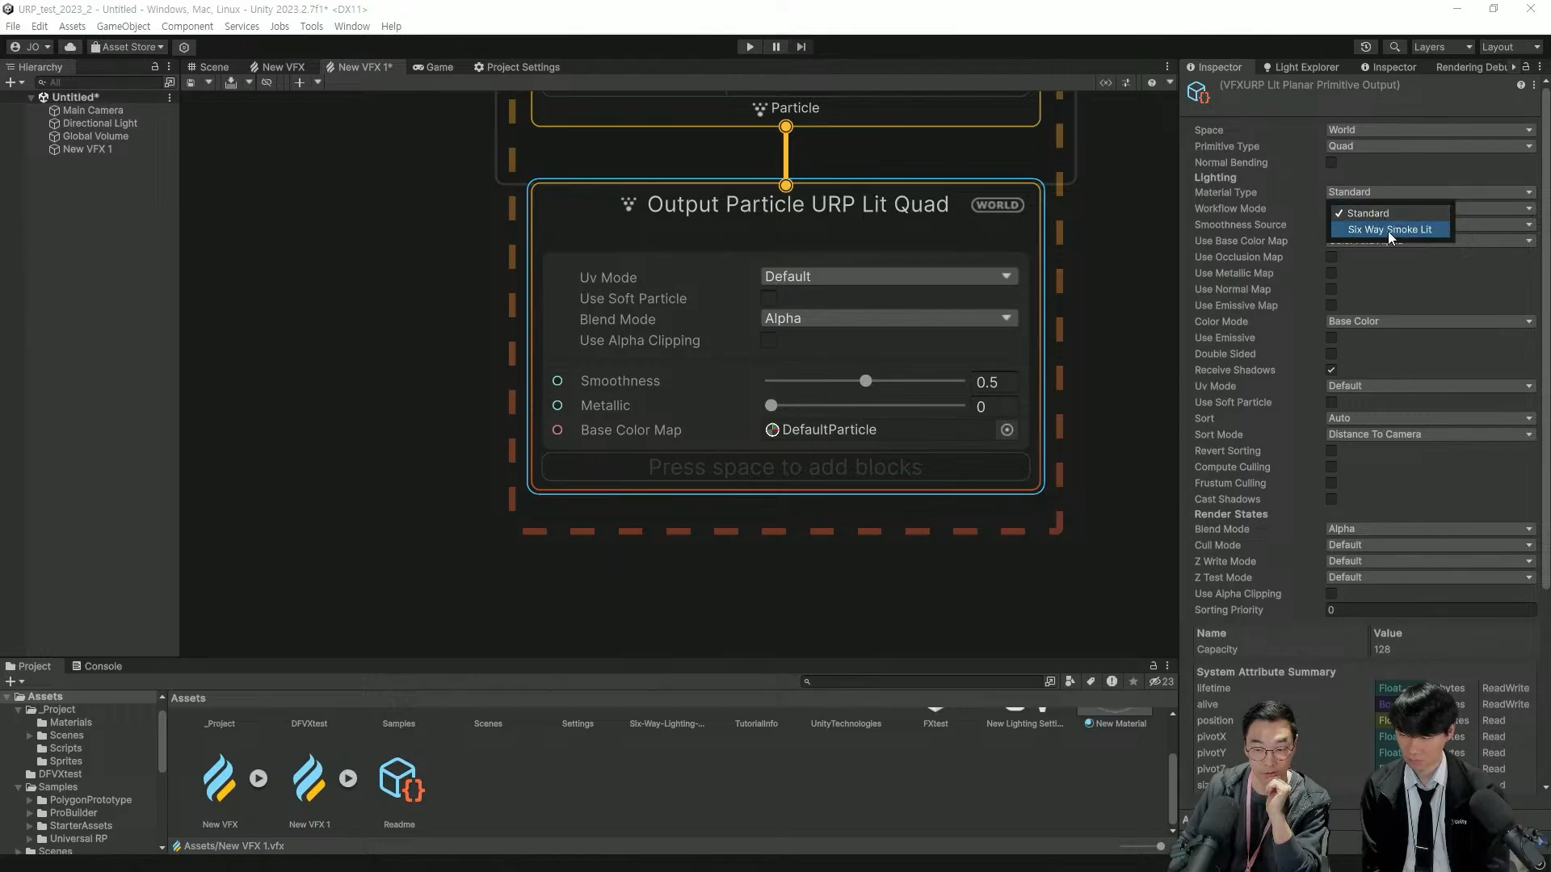Switch to the Console tab
Screen dimensions: 1551x872
click(97, 666)
